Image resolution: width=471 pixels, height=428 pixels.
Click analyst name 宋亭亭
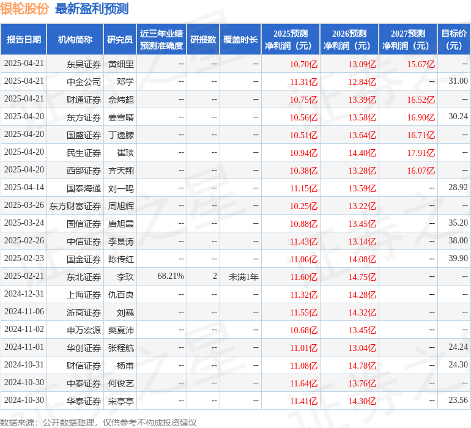coord(121,401)
